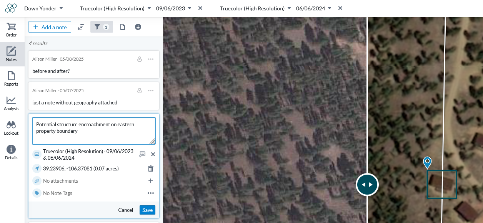Click the paperclip attachments icon
Viewport: 483px width, 223px height.
tap(37, 181)
